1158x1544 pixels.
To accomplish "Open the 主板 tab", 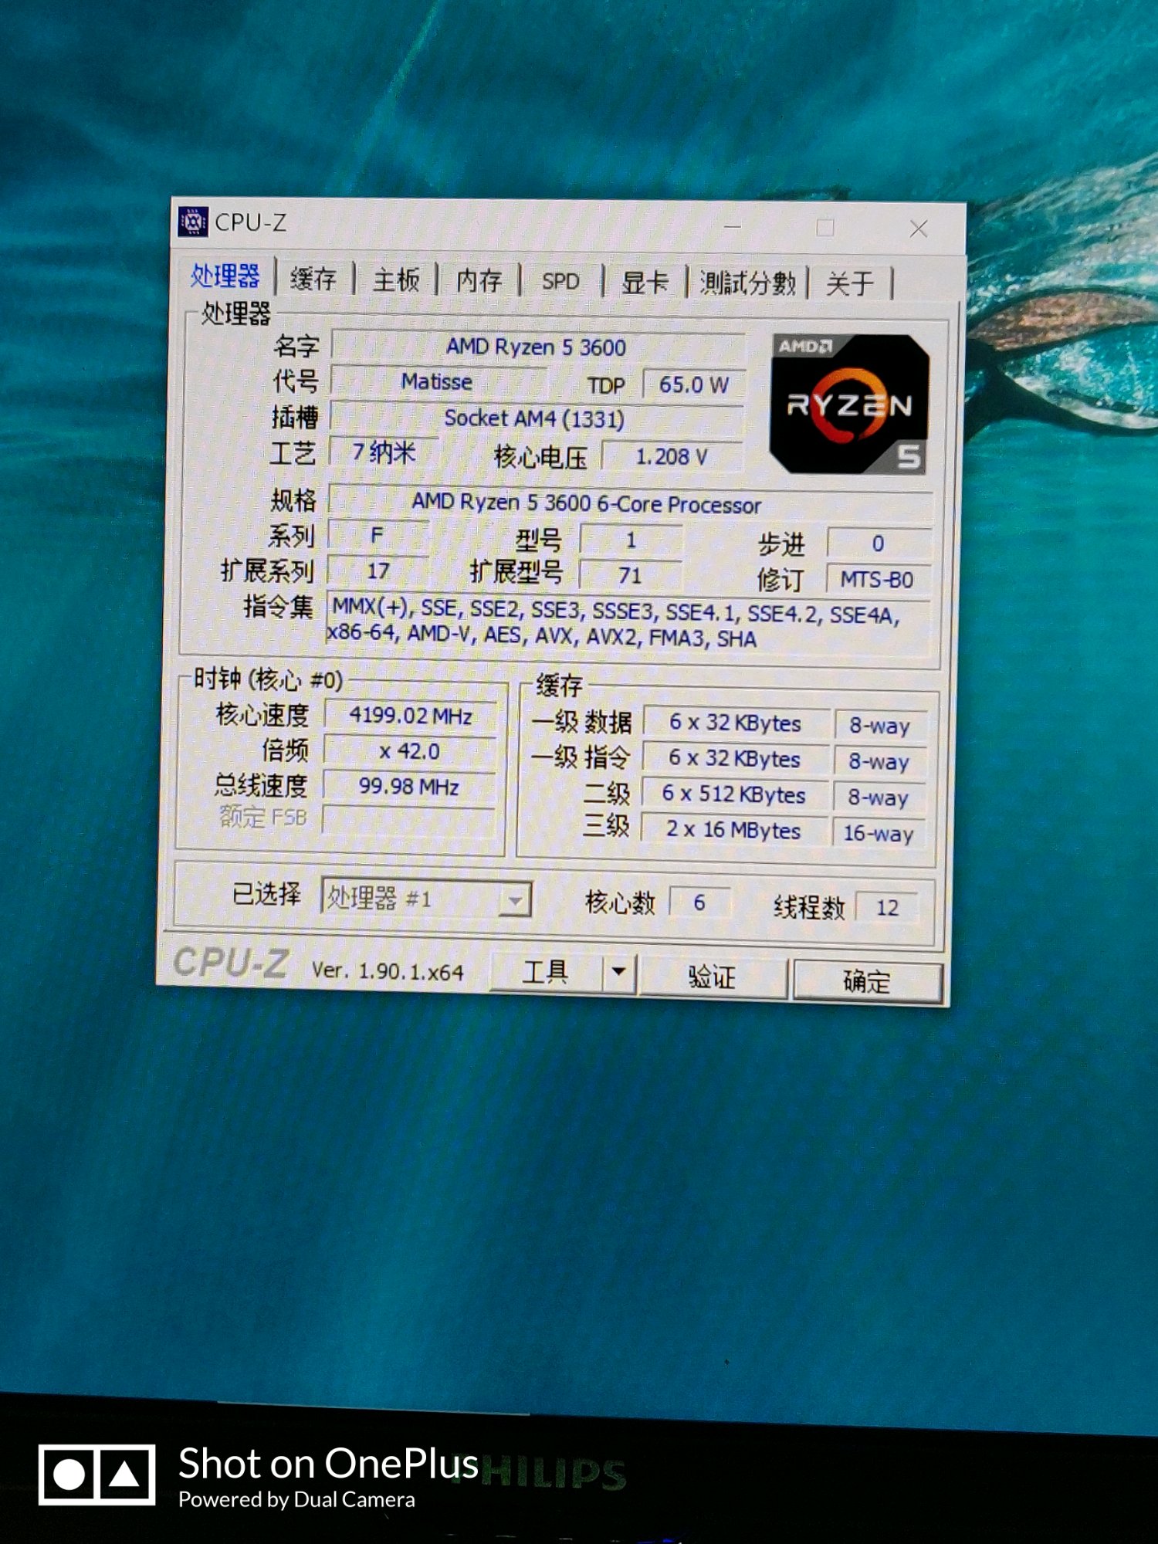I will (396, 279).
